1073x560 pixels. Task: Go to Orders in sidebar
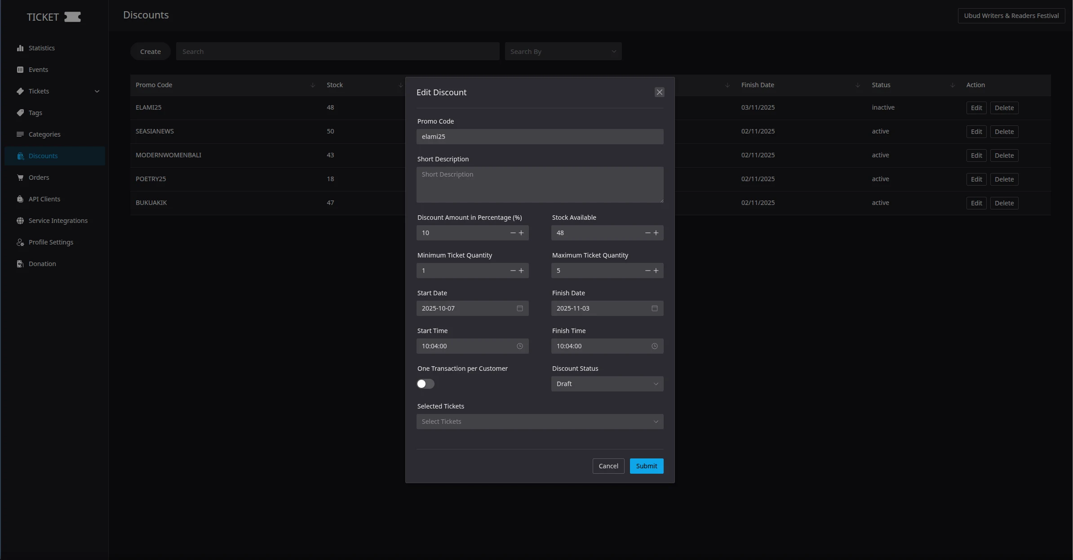coord(39,178)
